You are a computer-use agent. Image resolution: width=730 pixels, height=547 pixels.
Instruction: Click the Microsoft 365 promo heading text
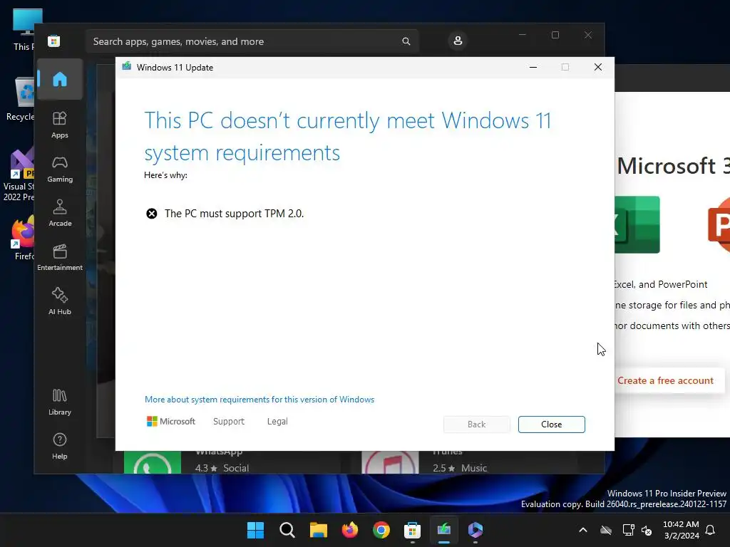673,166
